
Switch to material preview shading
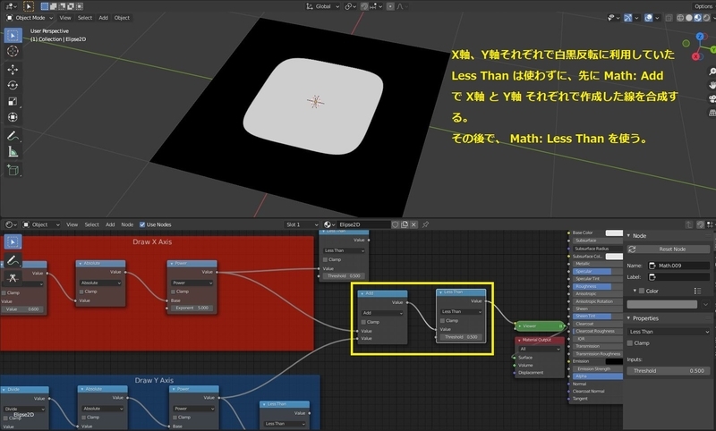[698, 18]
